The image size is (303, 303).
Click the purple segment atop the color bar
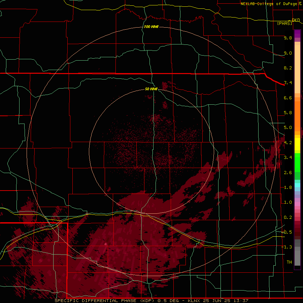click(x=297, y=34)
